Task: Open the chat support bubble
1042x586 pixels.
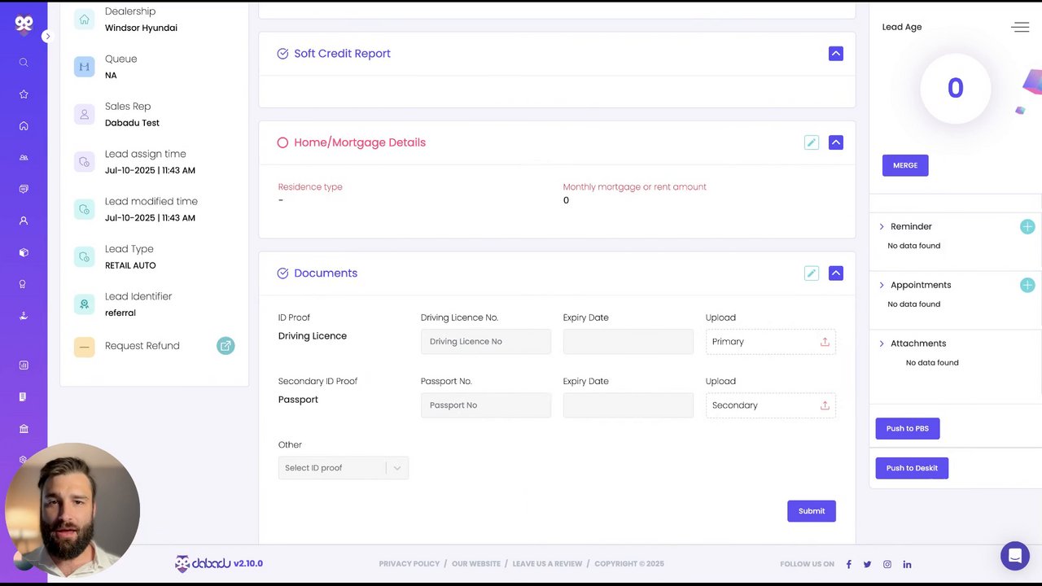Action: pyautogui.click(x=1015, y=556)
